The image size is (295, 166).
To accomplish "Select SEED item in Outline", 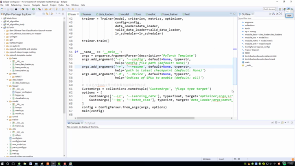I will pyautogui.click(x=247, y=53).
